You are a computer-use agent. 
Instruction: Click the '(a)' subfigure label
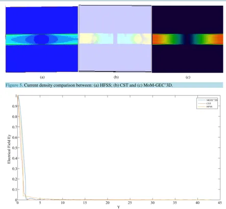(42, 77)
